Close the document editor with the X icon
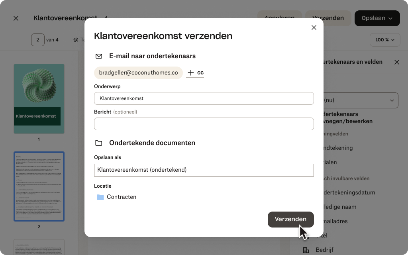Image resolution: width=408 pixels, height=255 pixels. pyautogui.click(x=16, y=18)
